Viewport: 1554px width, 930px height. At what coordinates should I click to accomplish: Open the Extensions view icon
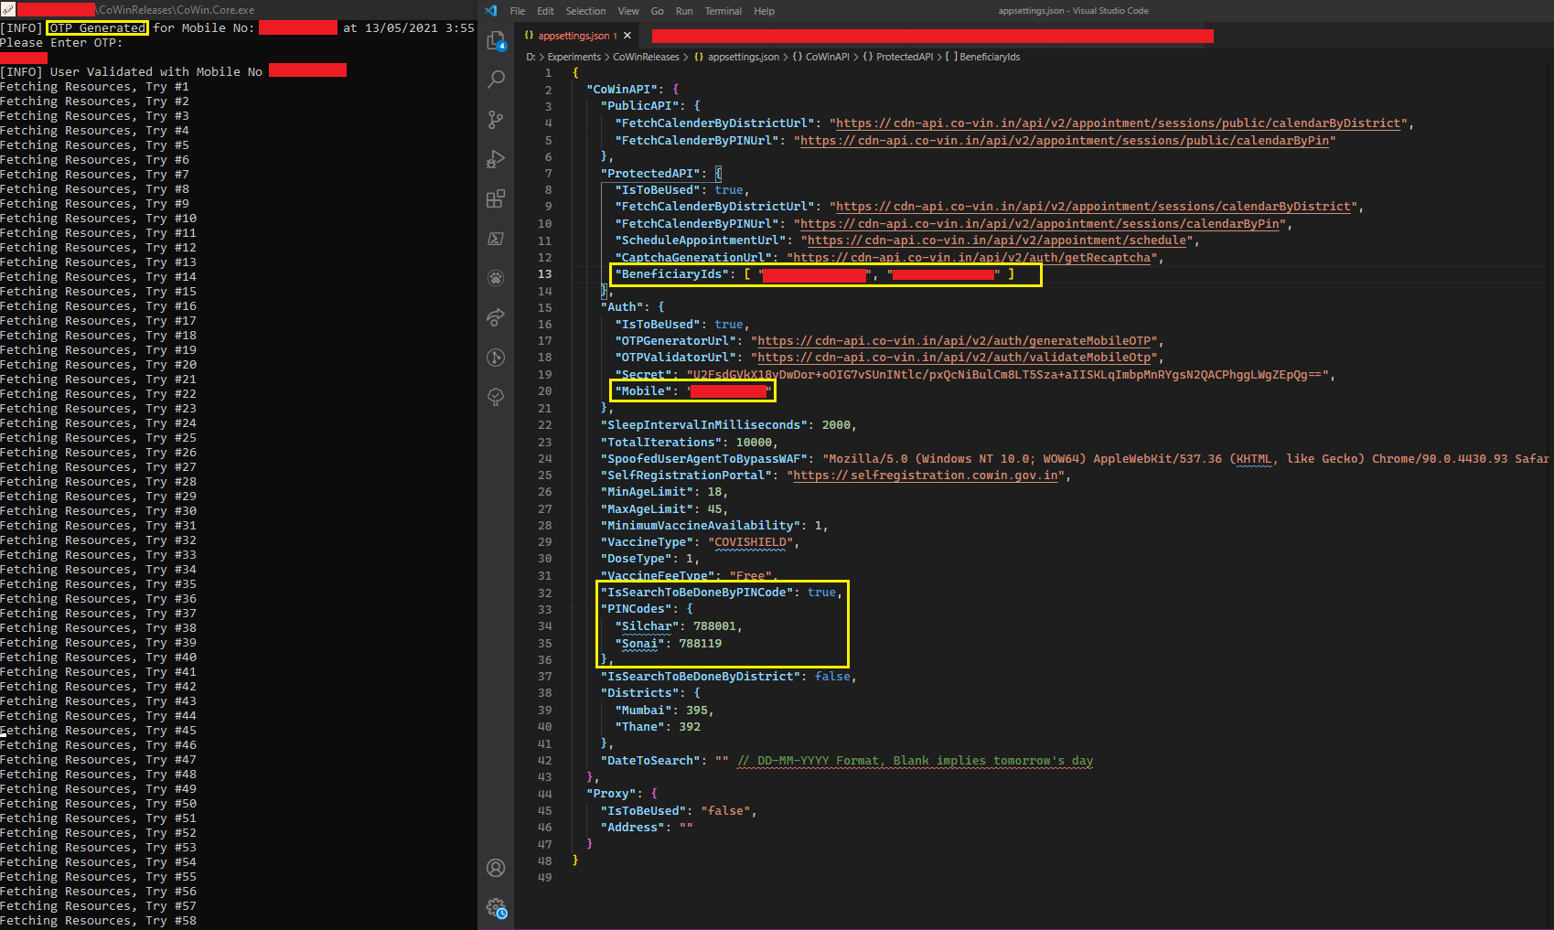pos(496,198)
